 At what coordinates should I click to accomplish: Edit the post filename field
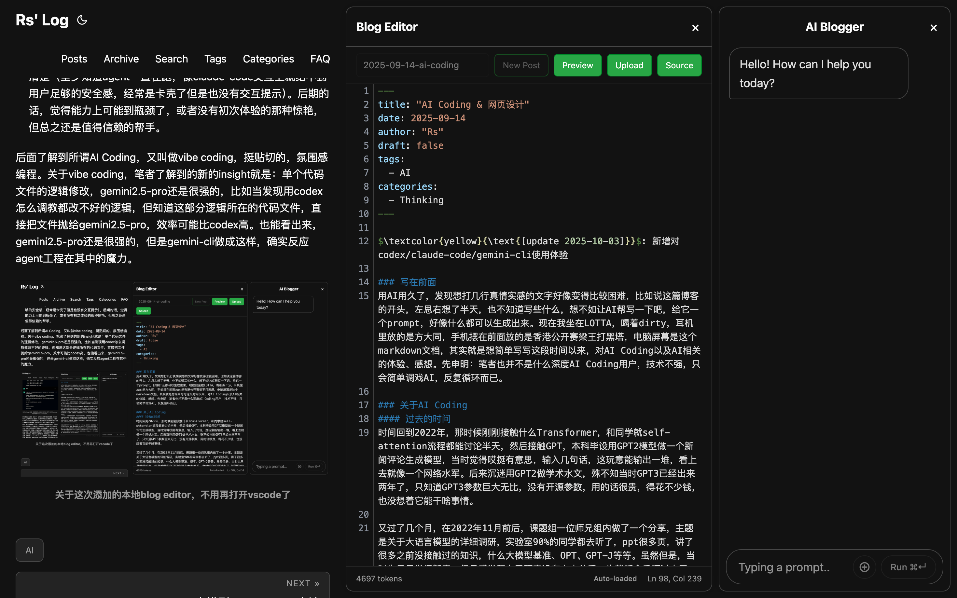point(422,65)
